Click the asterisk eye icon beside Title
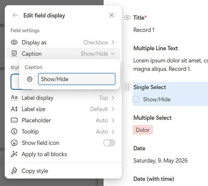 [127, 17]
